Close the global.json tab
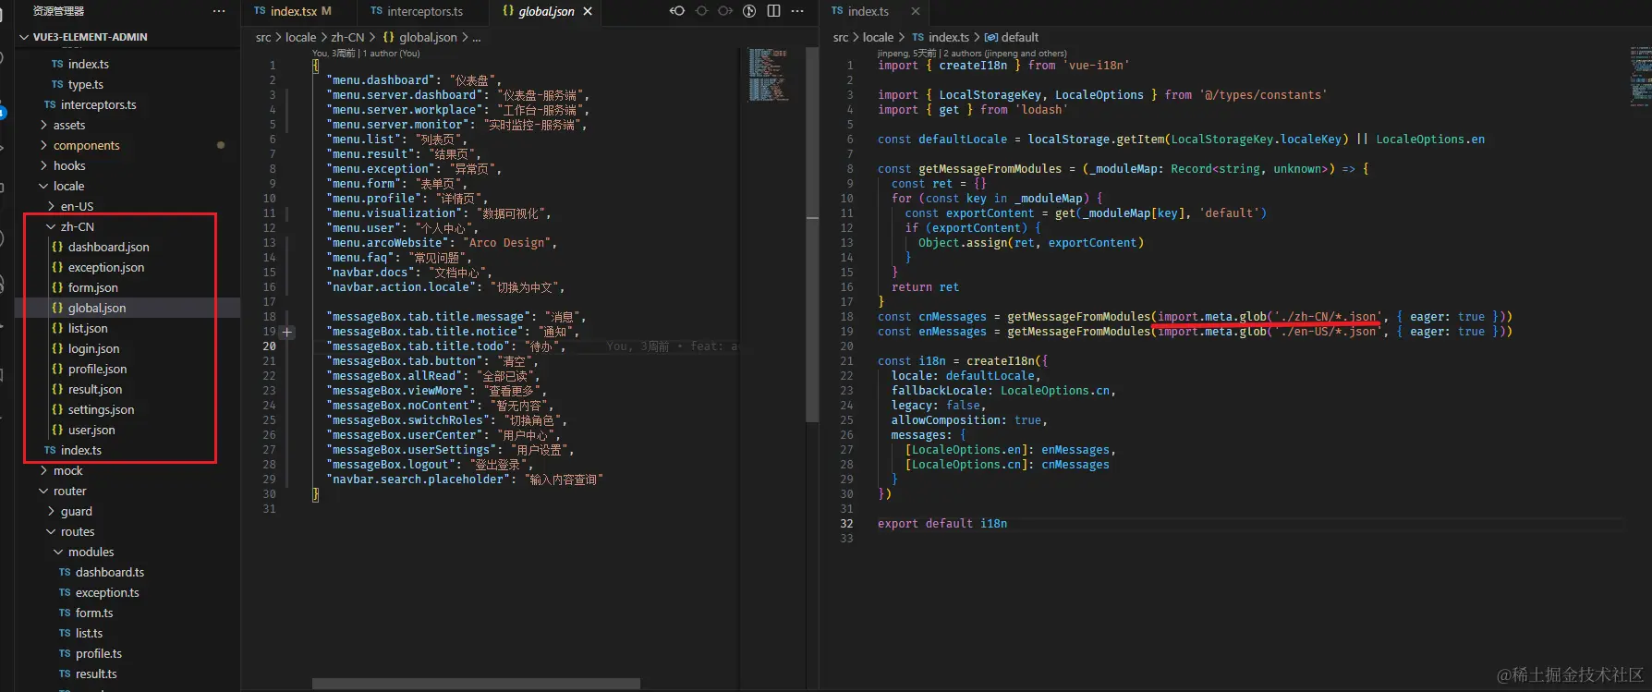 point(588,11)
